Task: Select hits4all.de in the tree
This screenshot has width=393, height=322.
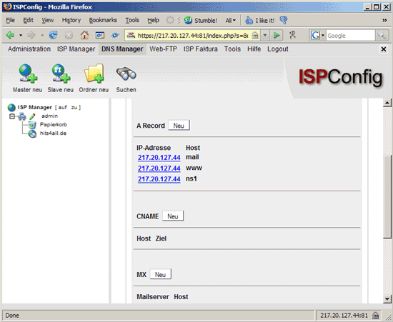Action: click(x=53, y=134)
